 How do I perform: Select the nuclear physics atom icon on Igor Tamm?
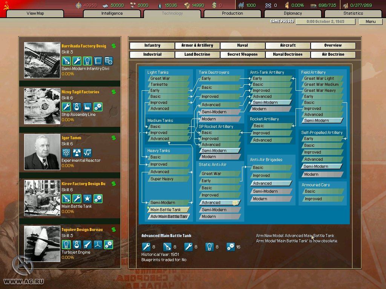point(66,152)
